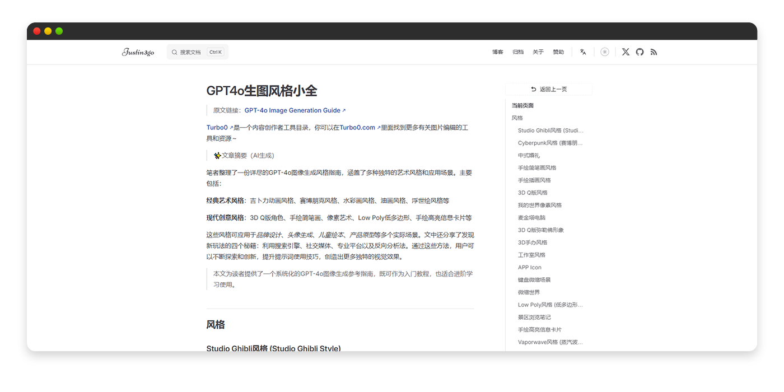The image size is (784, 392).
Task: Open the X (Twitter) profile icon
Action: tap(626, 52)
